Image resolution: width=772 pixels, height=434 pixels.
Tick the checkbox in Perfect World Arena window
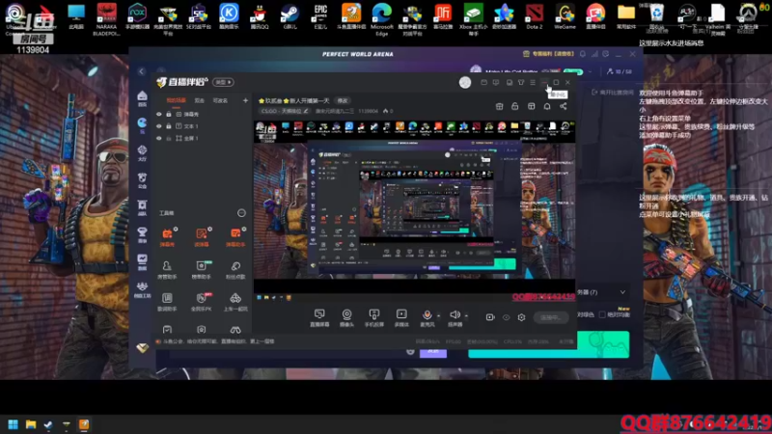(x=602, y=314)
